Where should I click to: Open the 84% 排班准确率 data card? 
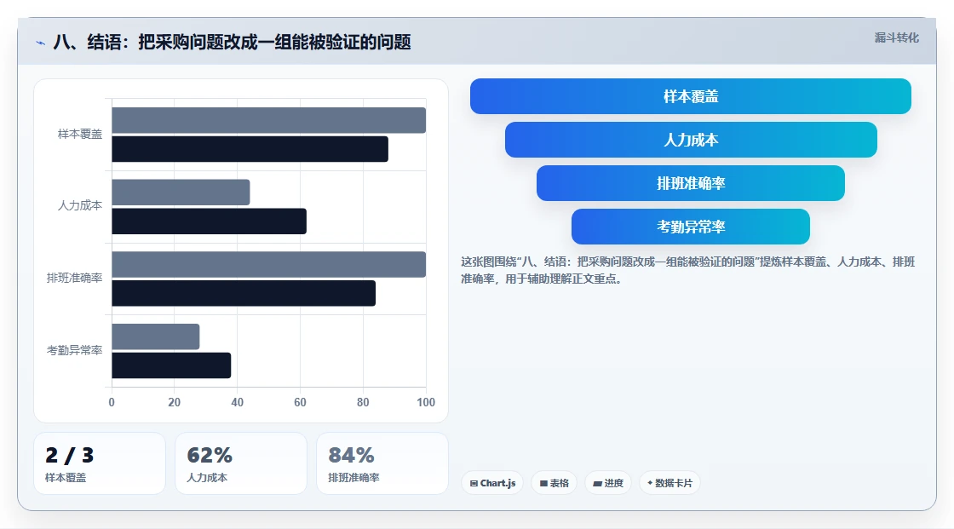pos(382,463)
